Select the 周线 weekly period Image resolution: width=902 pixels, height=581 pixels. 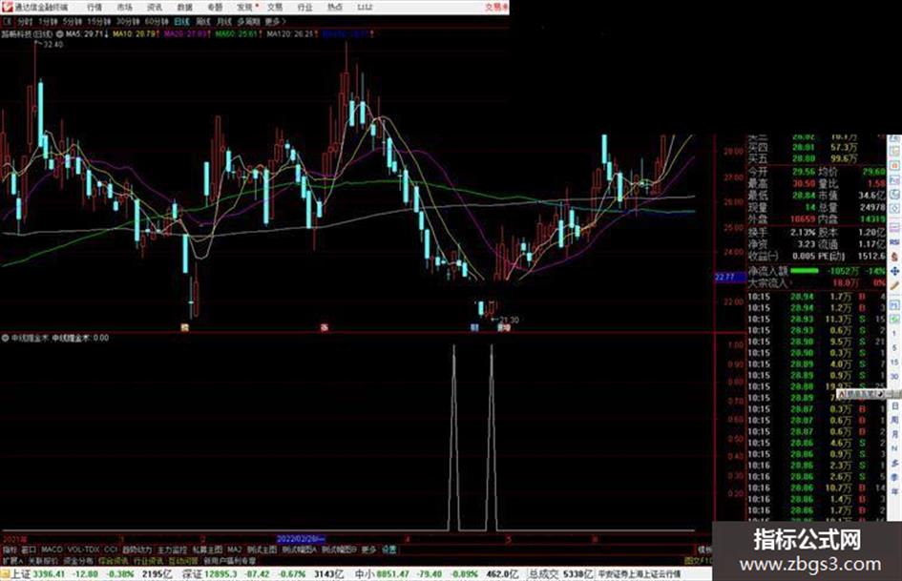pos(203,21)
